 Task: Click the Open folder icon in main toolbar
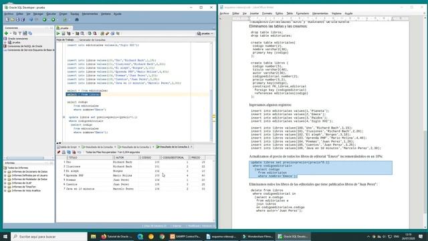[x=13, y=19]
